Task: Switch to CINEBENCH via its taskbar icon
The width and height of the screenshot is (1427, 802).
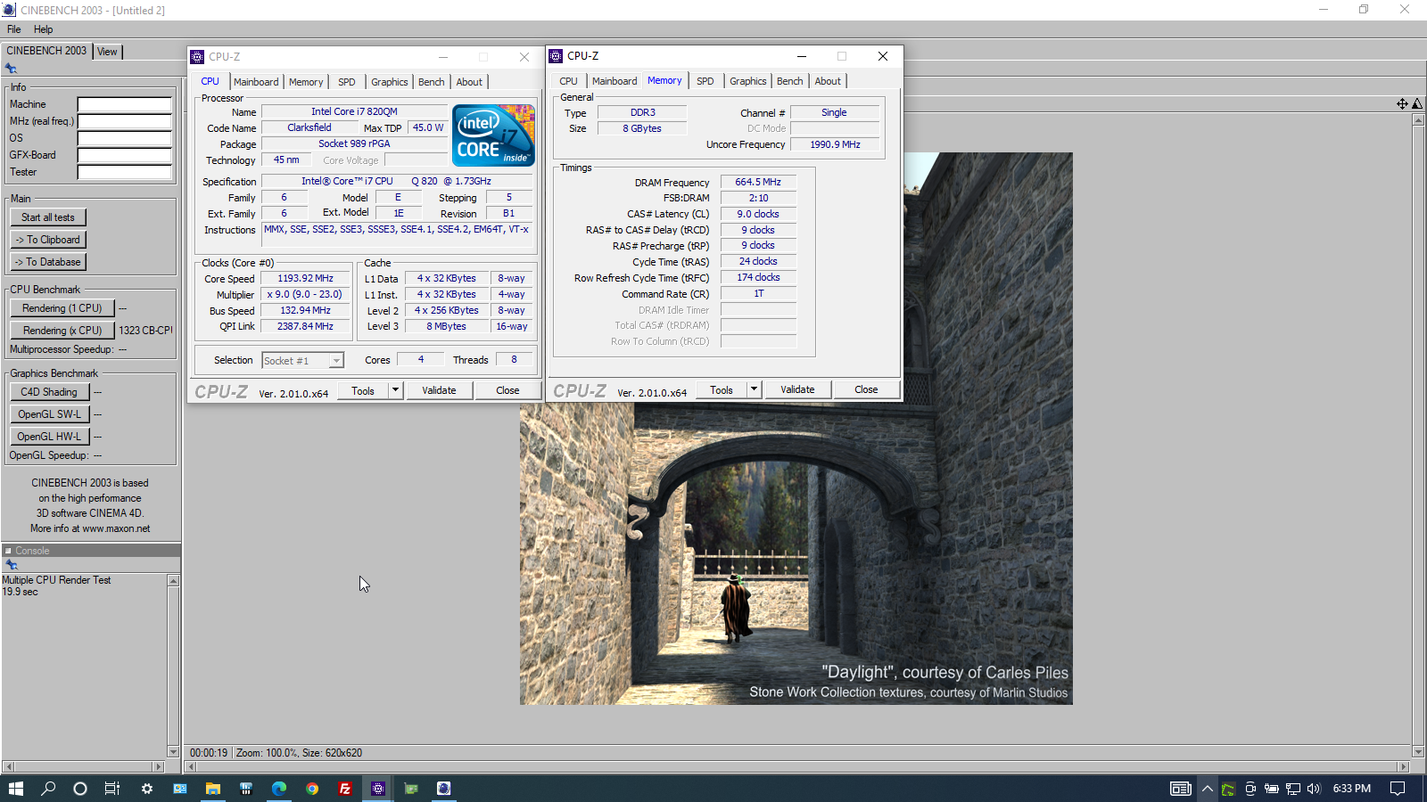Action: [x=443, y=789]
